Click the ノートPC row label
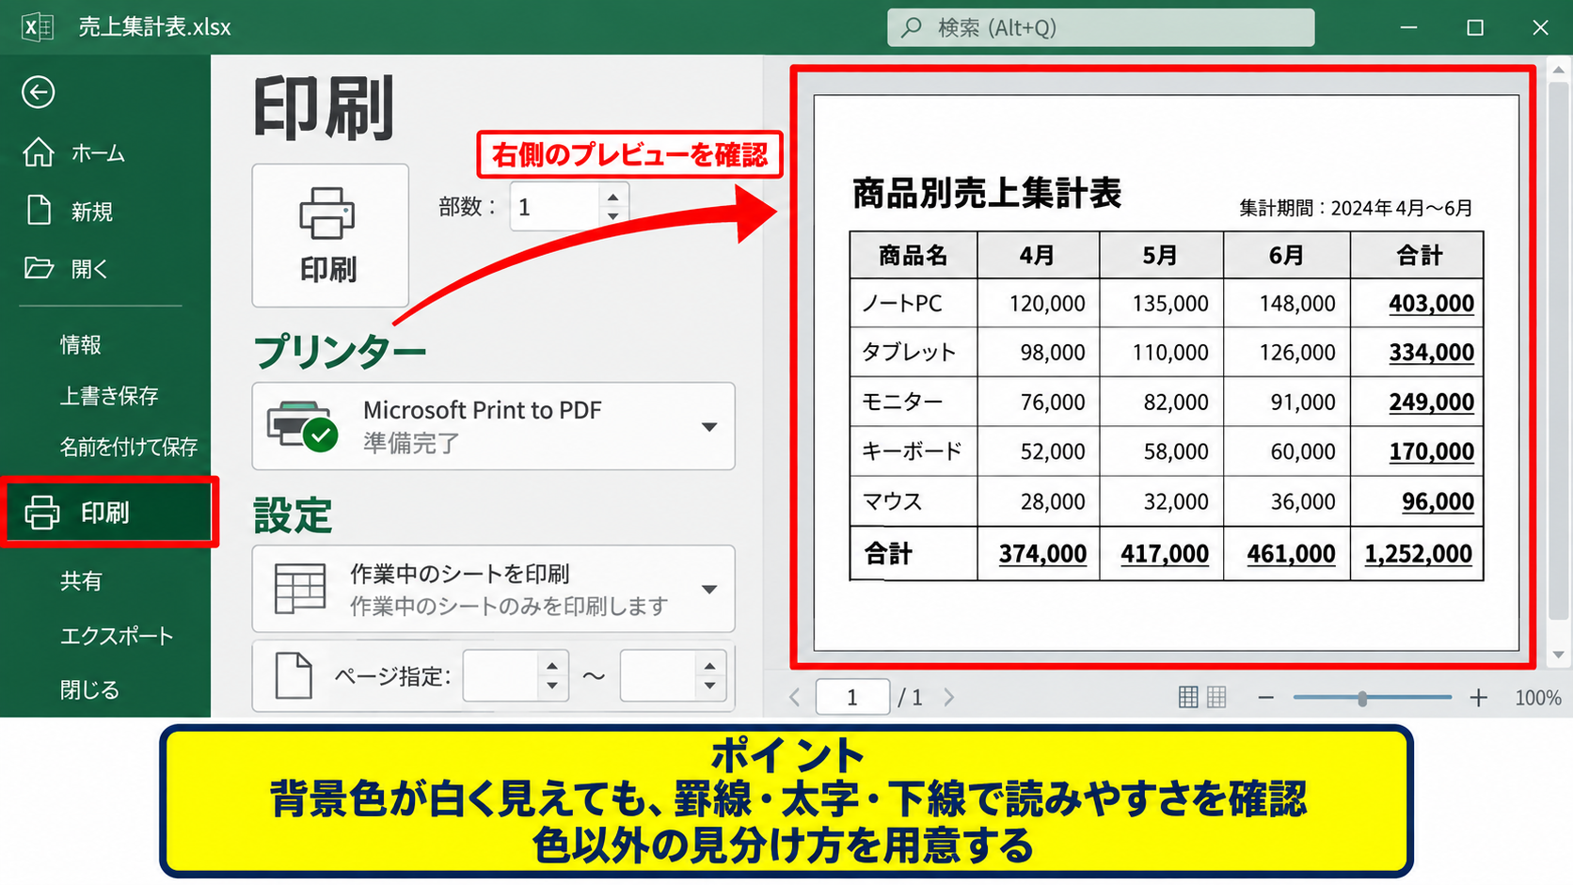 pyautogui.click(x=902, y=304)
